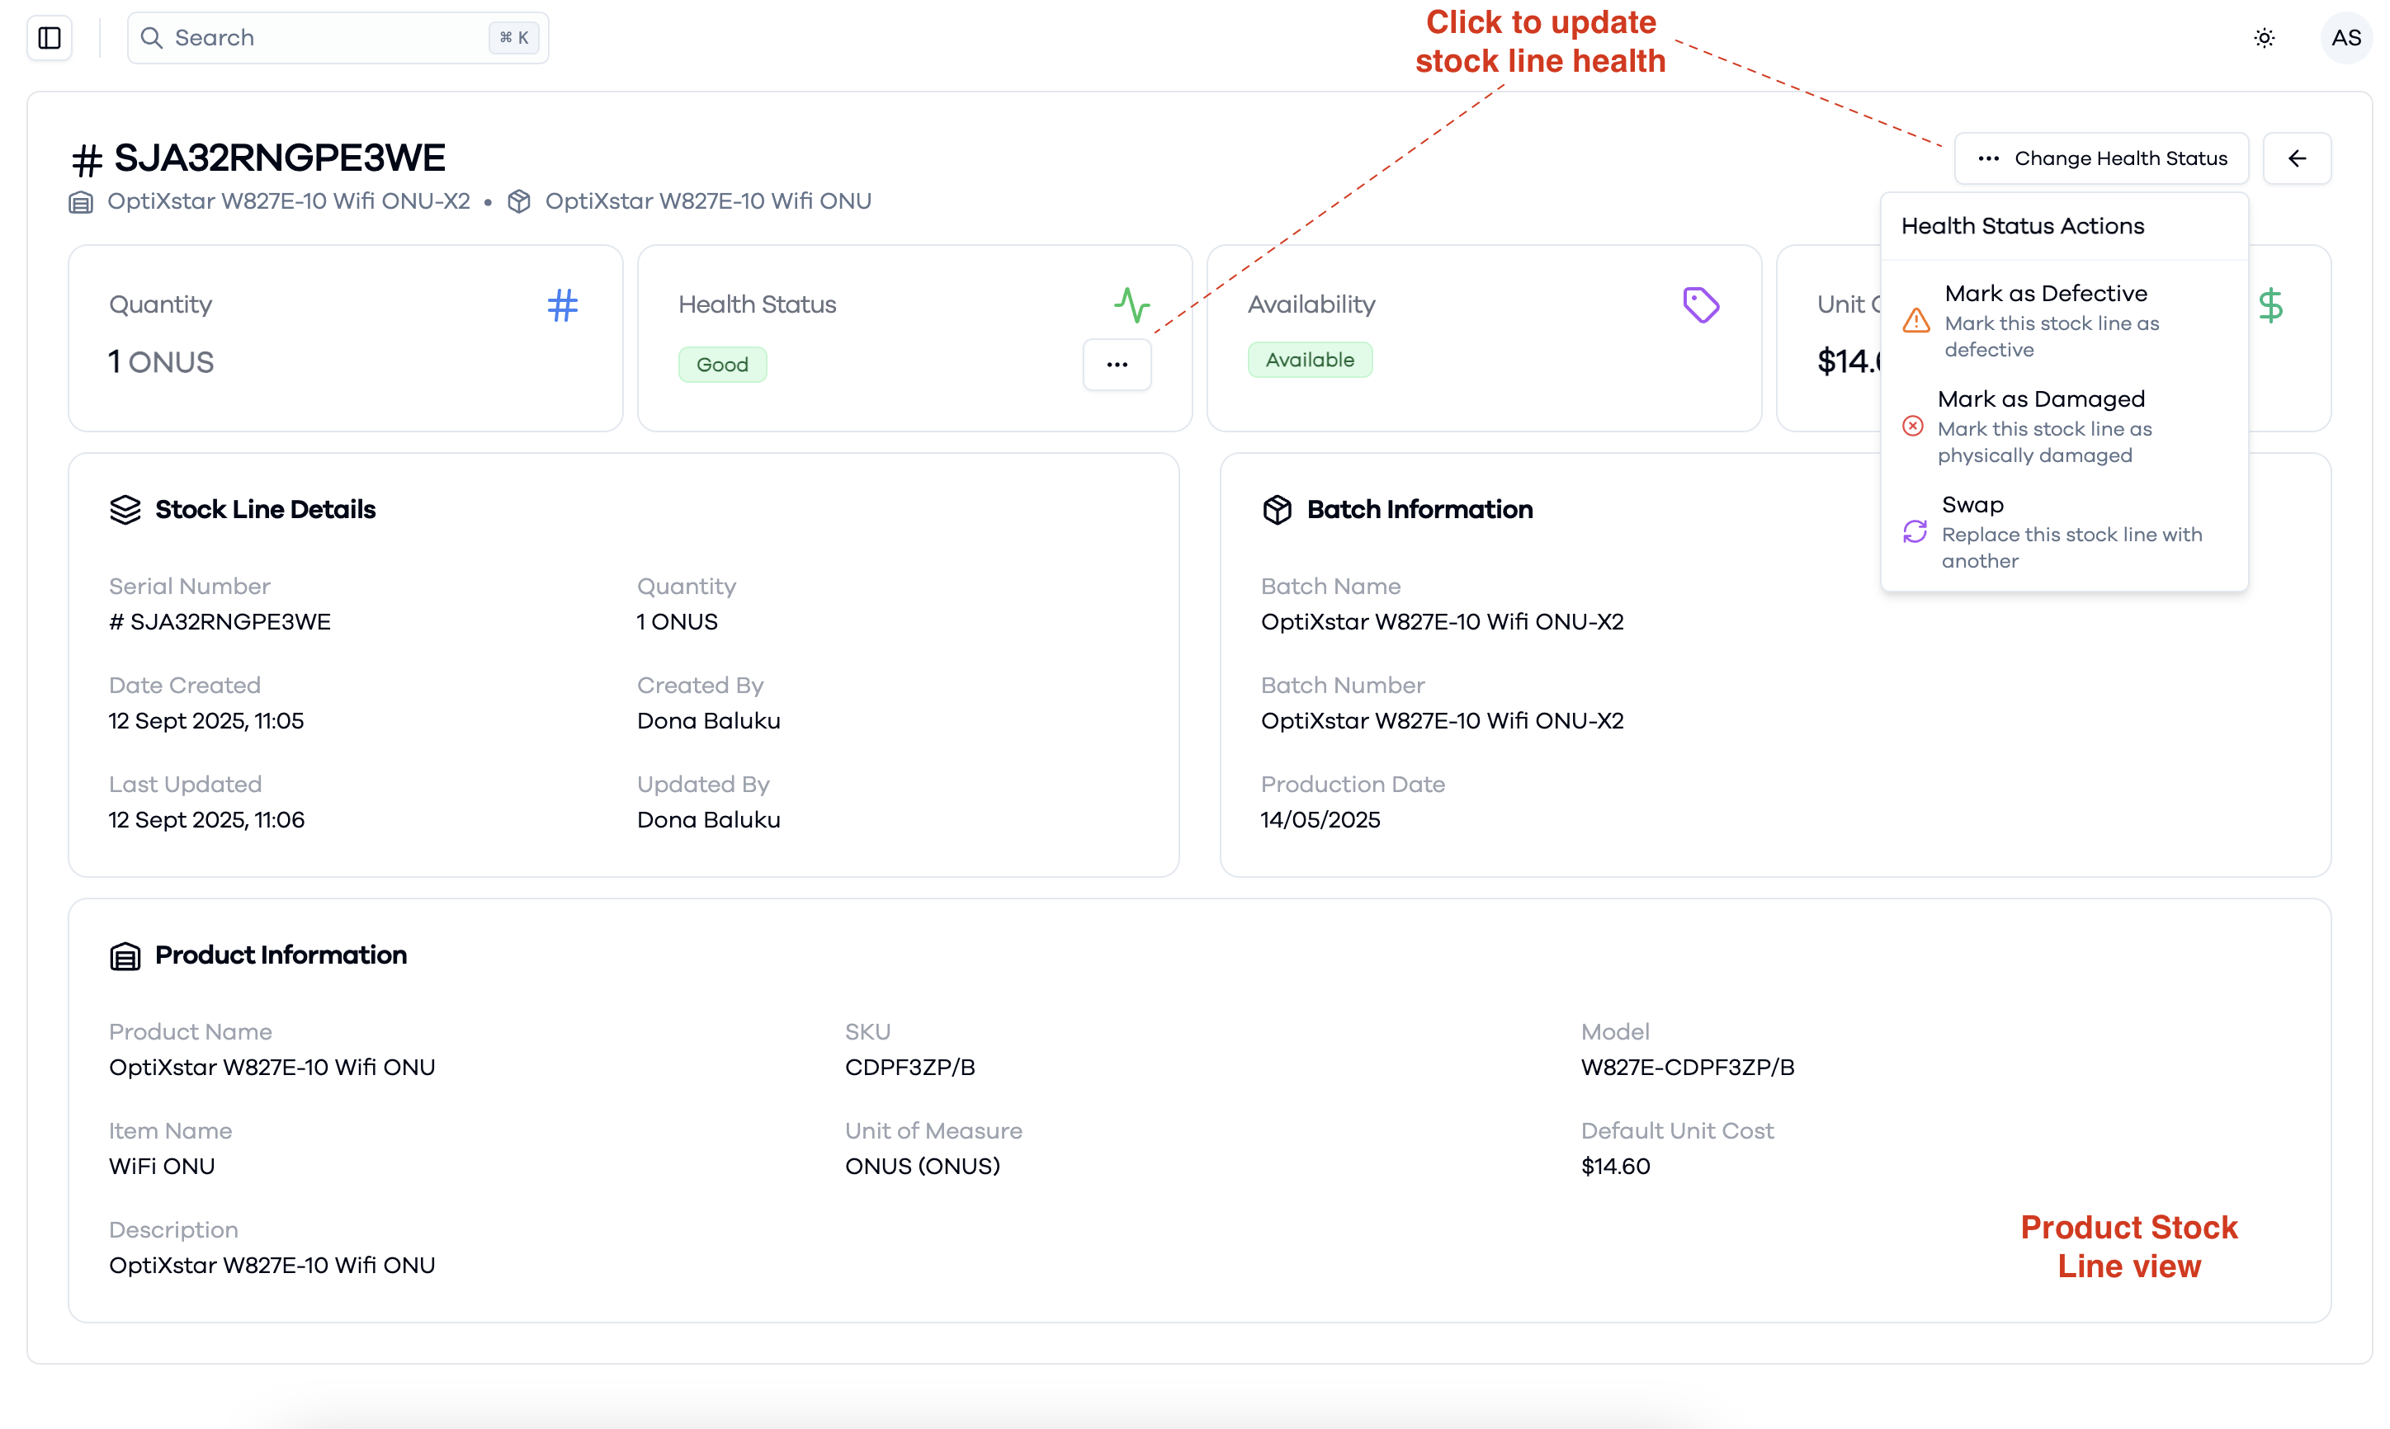Click the purple tag Availability icon
Screen dimensions: 2390x1429
1701,305
